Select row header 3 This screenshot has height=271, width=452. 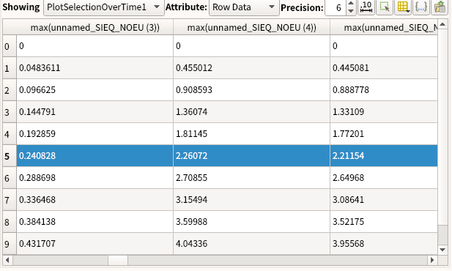pos(10,112)
